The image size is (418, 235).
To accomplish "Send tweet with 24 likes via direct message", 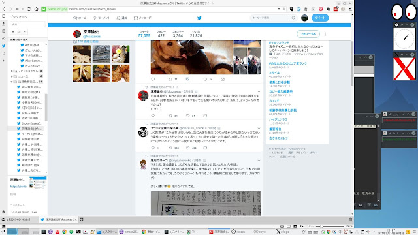I will click(x=205, y=116).
